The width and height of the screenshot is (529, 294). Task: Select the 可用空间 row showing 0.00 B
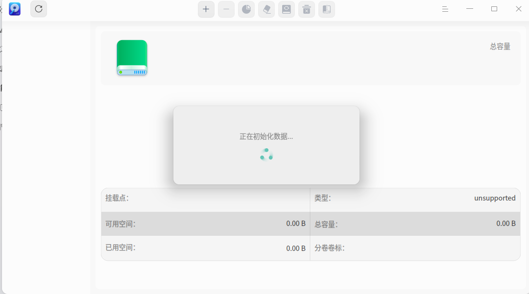pos(205,224)
